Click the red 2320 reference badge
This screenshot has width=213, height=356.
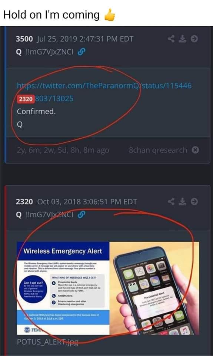(x=26, y=99)
